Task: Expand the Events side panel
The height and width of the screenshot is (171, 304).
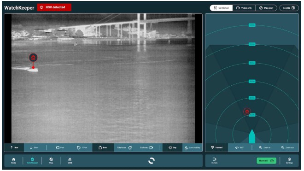Action: tap(289, 8)
